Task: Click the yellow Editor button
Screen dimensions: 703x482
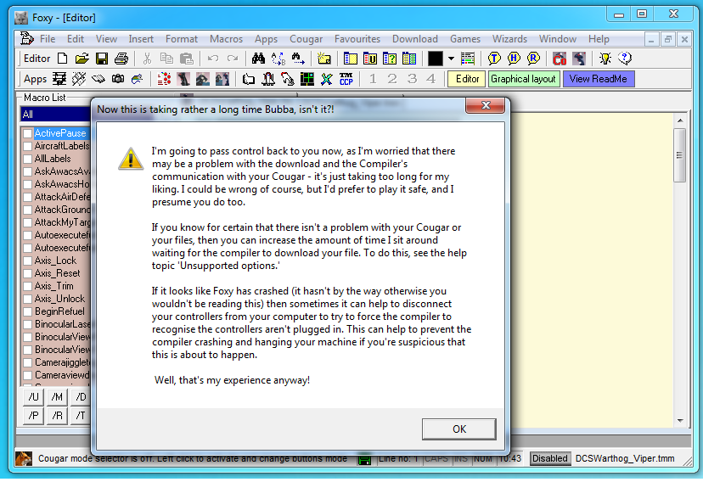Action: [467, 79]
